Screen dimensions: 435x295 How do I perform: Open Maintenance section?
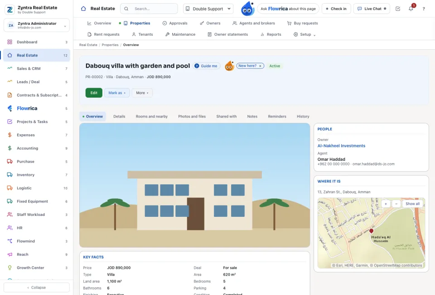point(180,34)
